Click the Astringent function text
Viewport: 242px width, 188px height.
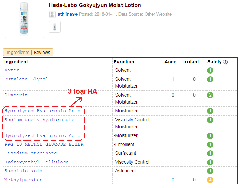pyautogui.click(x=126, y=171)
